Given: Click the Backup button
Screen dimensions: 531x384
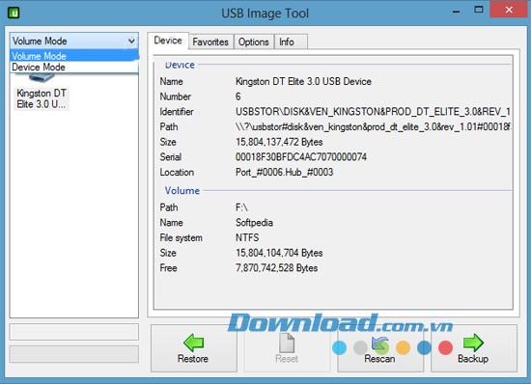Looking at the screenshot, I should 474,348.
